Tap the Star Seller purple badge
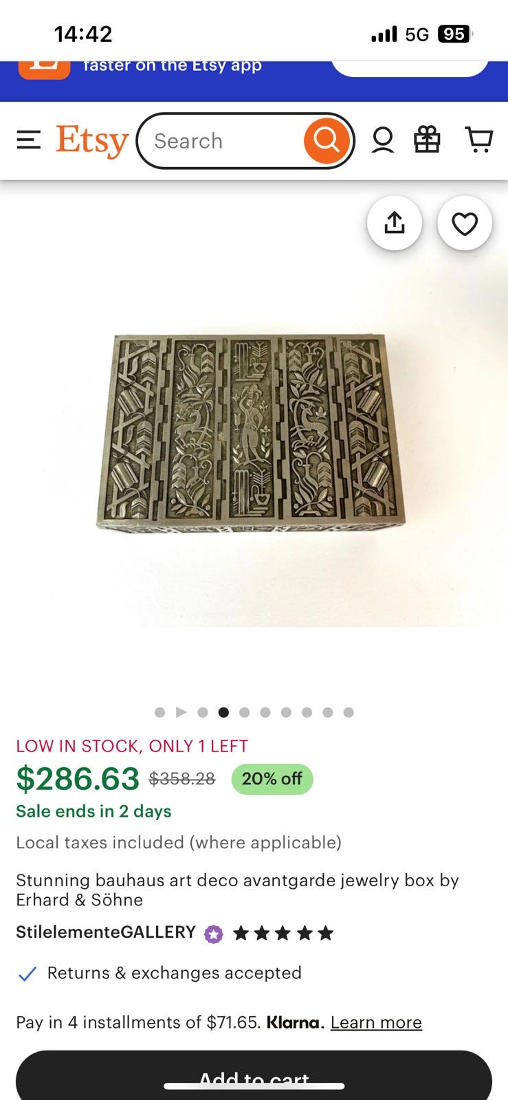The image size is (508, 1100). (214, 934)
